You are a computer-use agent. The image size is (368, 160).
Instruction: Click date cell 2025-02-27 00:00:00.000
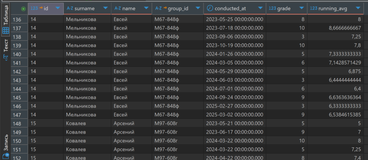click(x=235, y=106)
